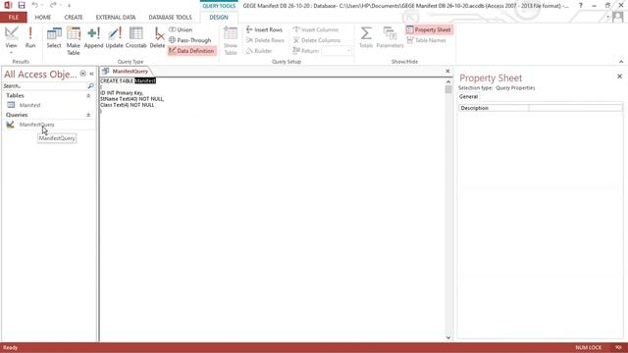
Task: Toggle the Data Definition query type
Action: [x=191, y=51]
